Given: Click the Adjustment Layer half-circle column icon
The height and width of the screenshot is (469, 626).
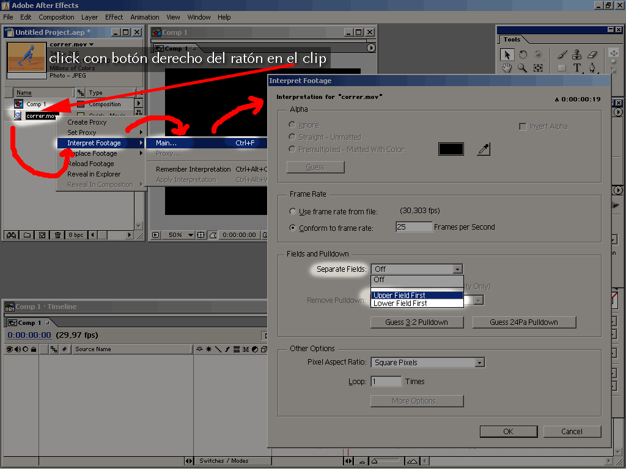Looking at the screenshot, I should [255, 349].
